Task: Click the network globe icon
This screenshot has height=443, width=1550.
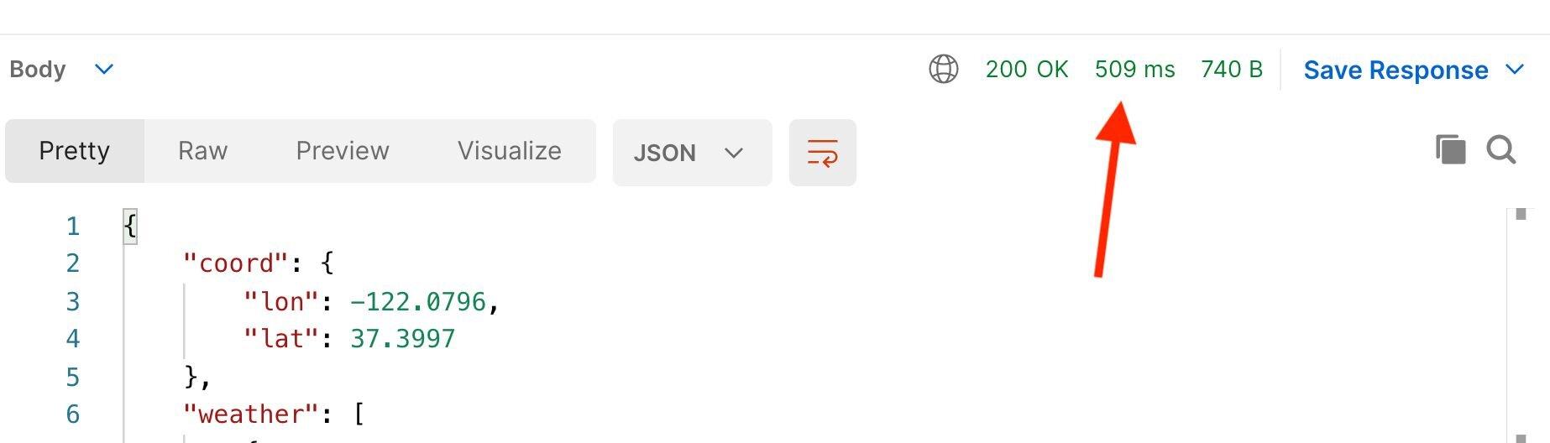Action: click(x=944, y=69)
